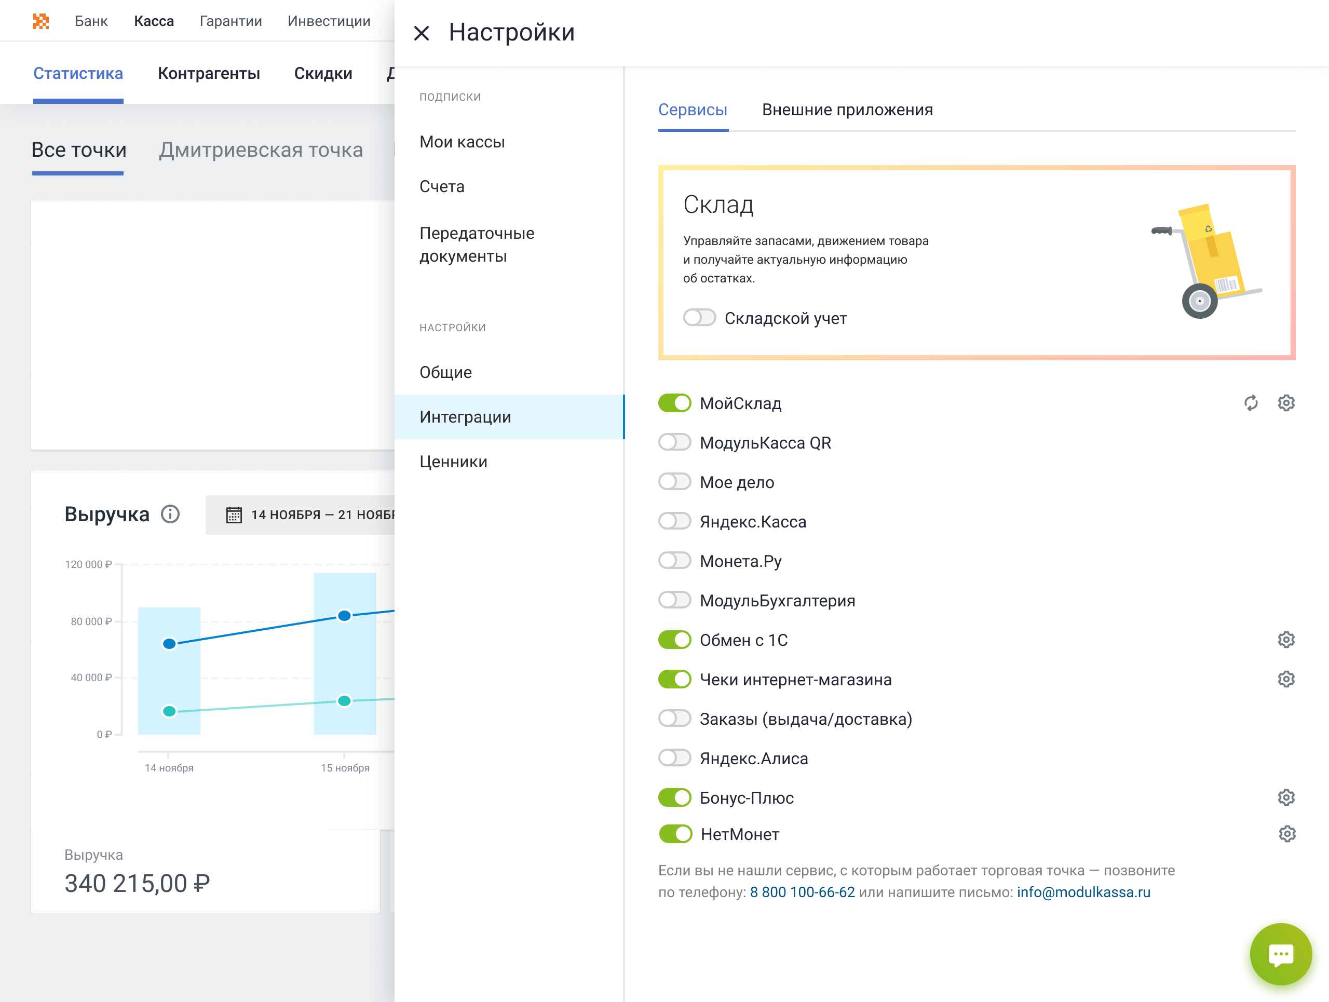Switch to the Сервисы tab
This screenshot has width=1329, height=1002.
693,110
